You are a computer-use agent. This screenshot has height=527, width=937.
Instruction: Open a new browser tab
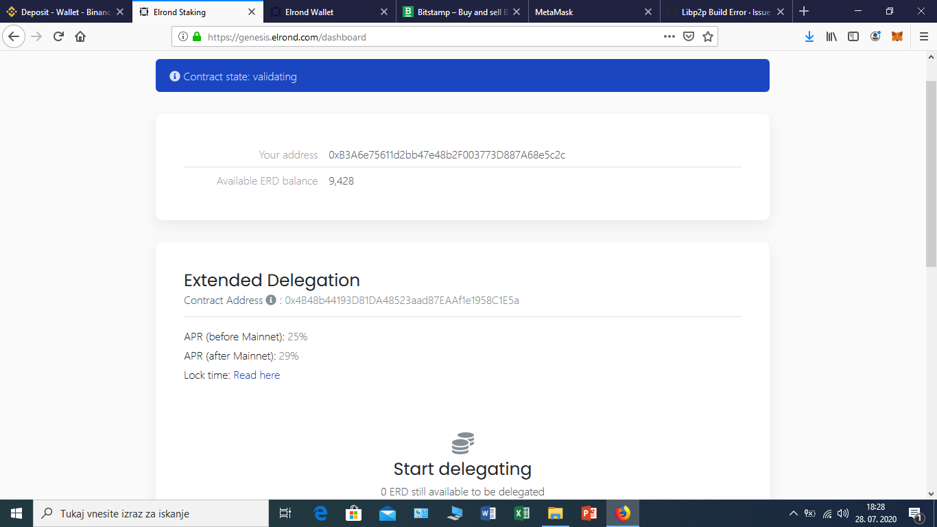pos(803,11)
